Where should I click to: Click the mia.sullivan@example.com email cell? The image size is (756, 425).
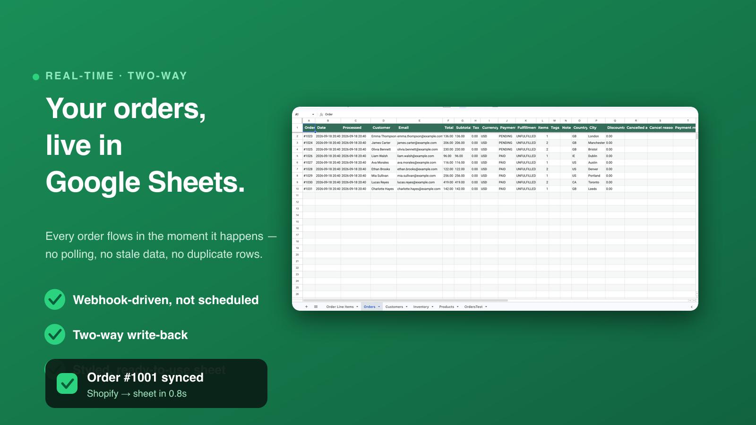pyautogui.click(x=419, y=176)
